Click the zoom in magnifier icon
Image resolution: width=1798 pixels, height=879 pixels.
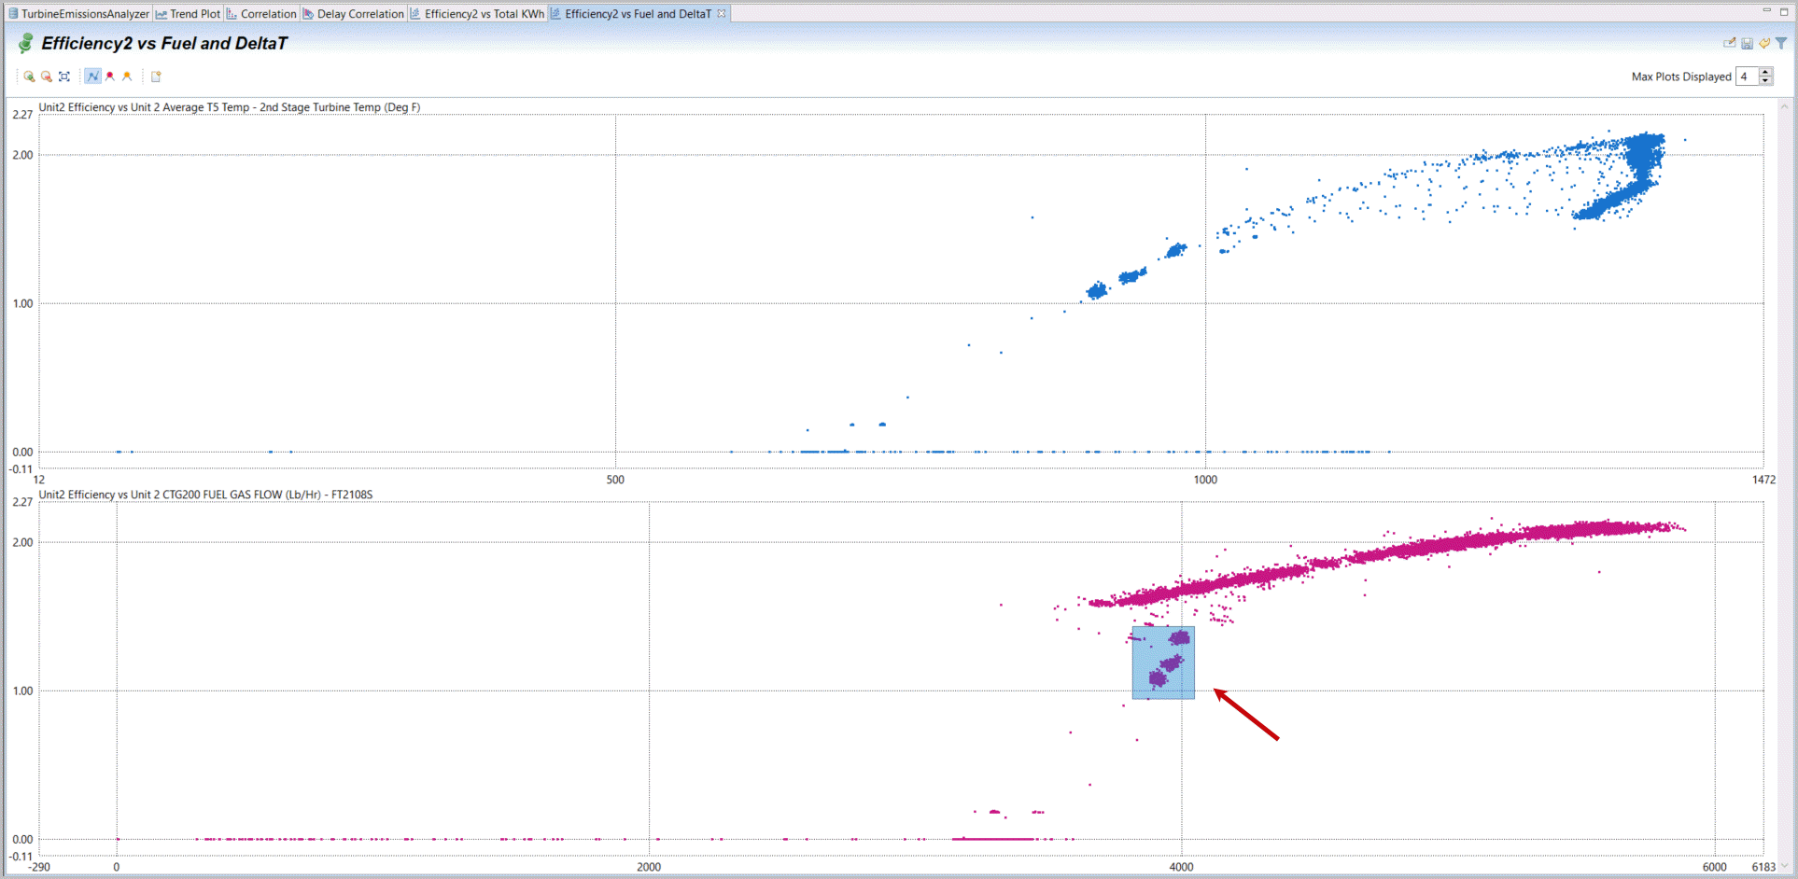click(29, 77)
